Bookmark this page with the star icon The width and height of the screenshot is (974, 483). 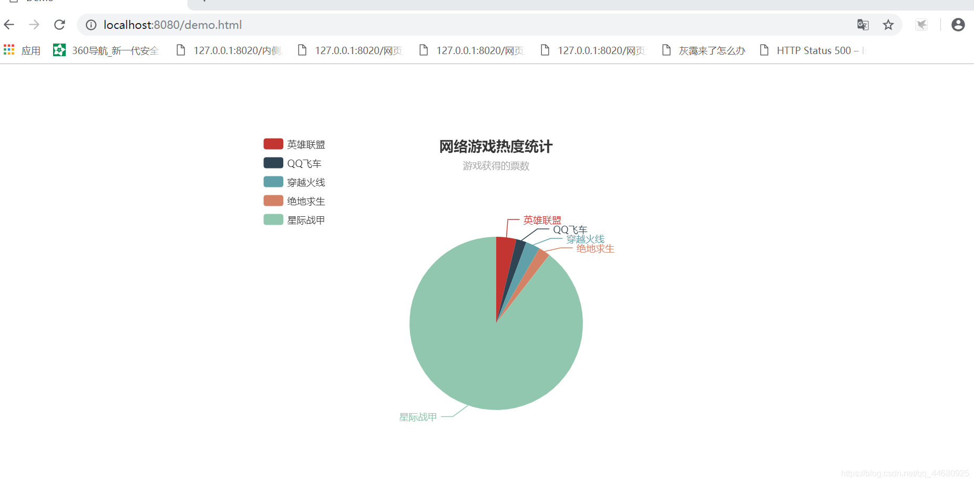[888, 25]
